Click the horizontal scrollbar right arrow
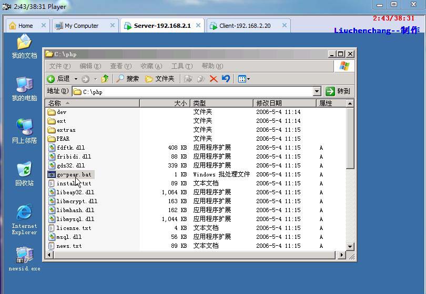This screenshot has width=426, height=294. pos(341,255)
